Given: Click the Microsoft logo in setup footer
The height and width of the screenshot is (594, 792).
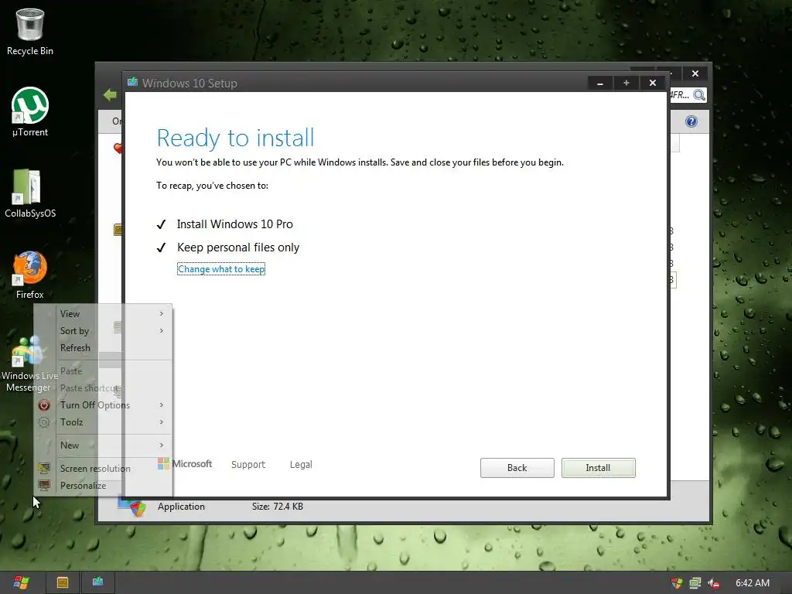Looking at the screenshot, I should pyautogui.click(x=185, y=464).
